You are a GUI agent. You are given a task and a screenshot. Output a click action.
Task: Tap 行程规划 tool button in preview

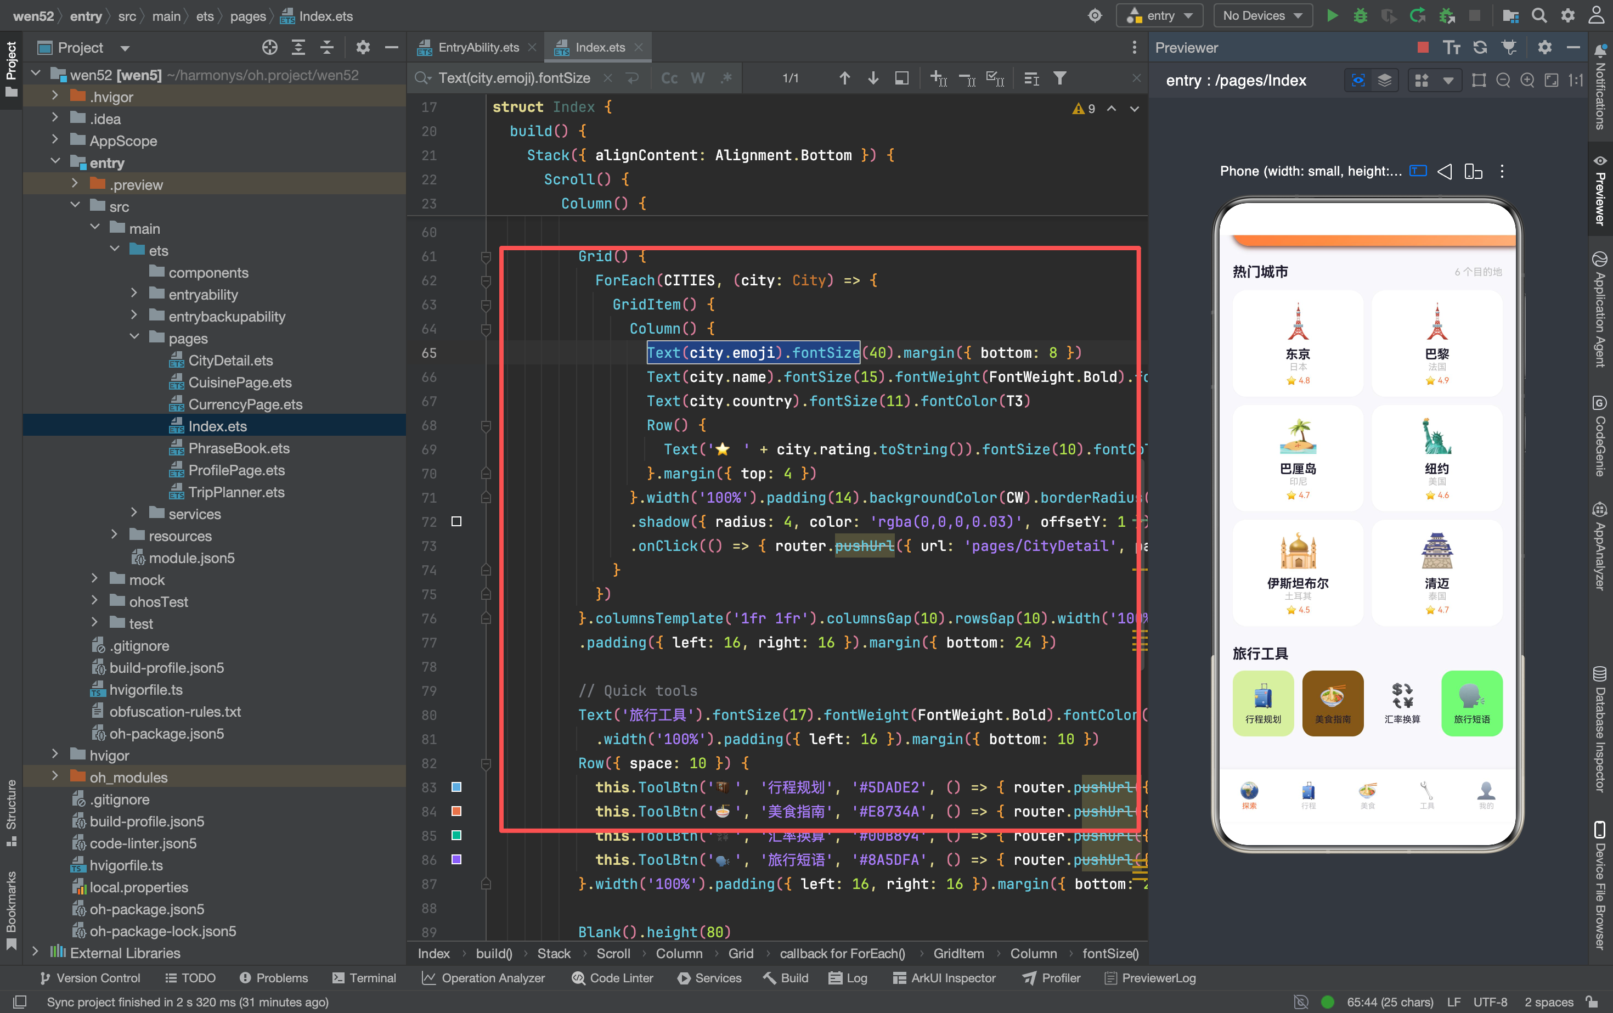[x=1262, y=703]
